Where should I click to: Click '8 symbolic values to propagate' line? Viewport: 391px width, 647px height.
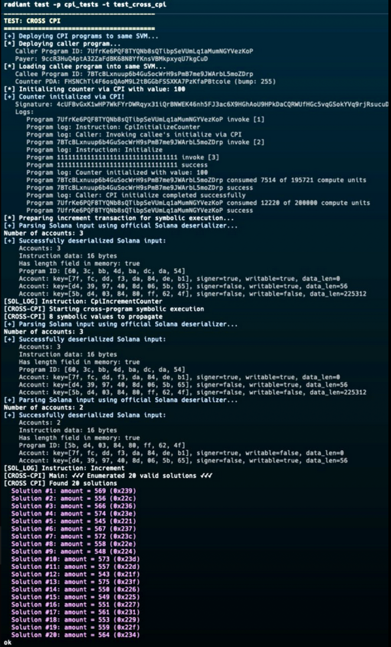pyautogui.click(x=77, y=317)
